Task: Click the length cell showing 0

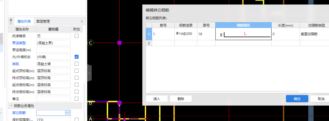Action: pyautogui.click(x=286, y=34)
